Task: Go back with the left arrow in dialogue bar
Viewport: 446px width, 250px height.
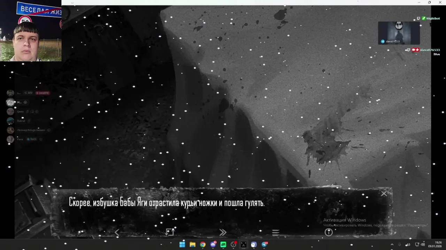Action: 117,233
